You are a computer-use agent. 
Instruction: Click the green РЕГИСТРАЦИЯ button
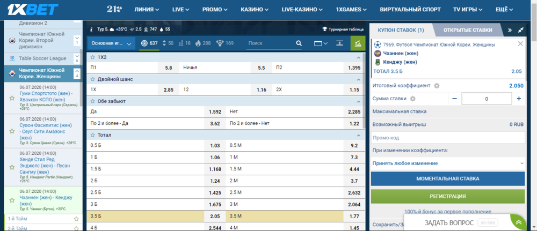click(x=448, y=196)
